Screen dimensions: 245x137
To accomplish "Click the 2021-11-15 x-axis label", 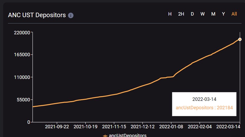I will (114, 127).
